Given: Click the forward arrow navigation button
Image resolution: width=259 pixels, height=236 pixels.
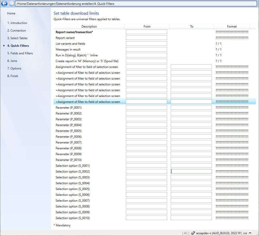Looking at the screenshot, I should point(11,4).
